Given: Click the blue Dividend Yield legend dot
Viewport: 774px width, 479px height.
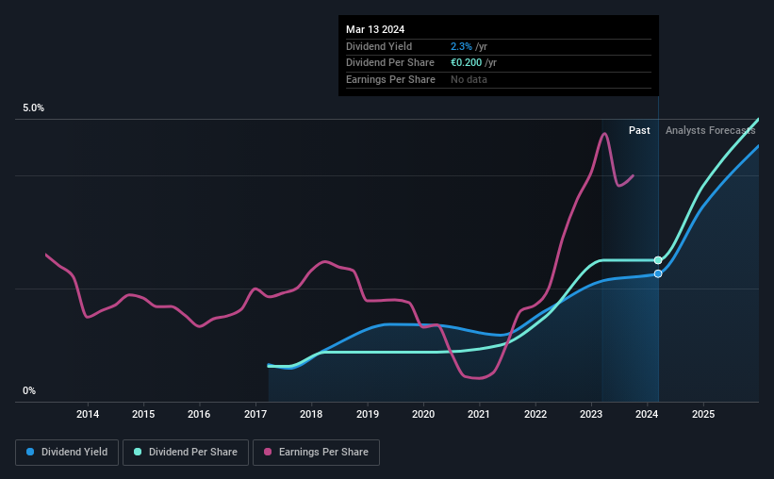Looking at the screenshot, I should pos(30,452).
